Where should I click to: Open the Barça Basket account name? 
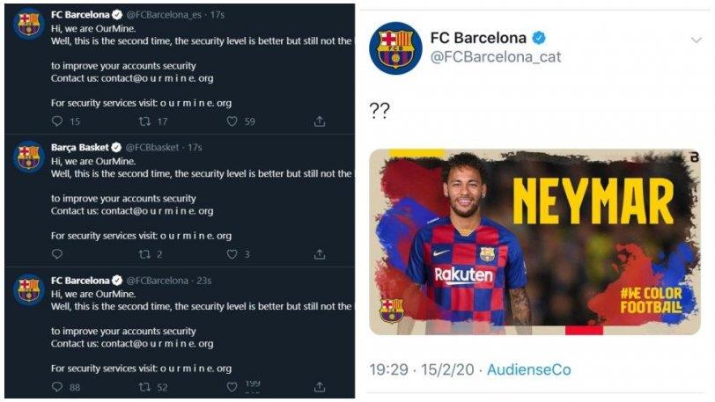point(80,147)
